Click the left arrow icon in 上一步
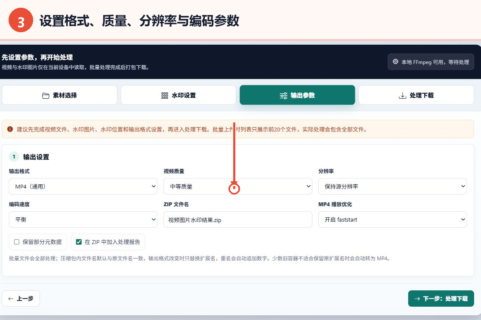This screenshot has width=481, height=320. click(x=11, y=299)
